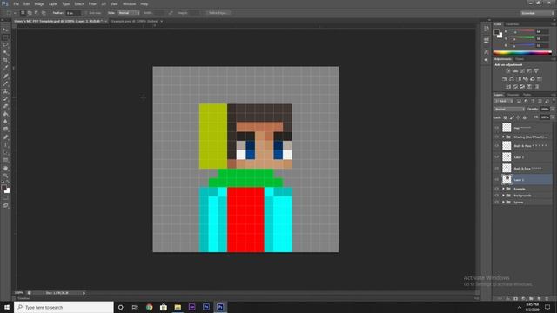This screenshot has width=557, height=313.
Task: Add a Threshold adjustment
Action: pos(522,87)
